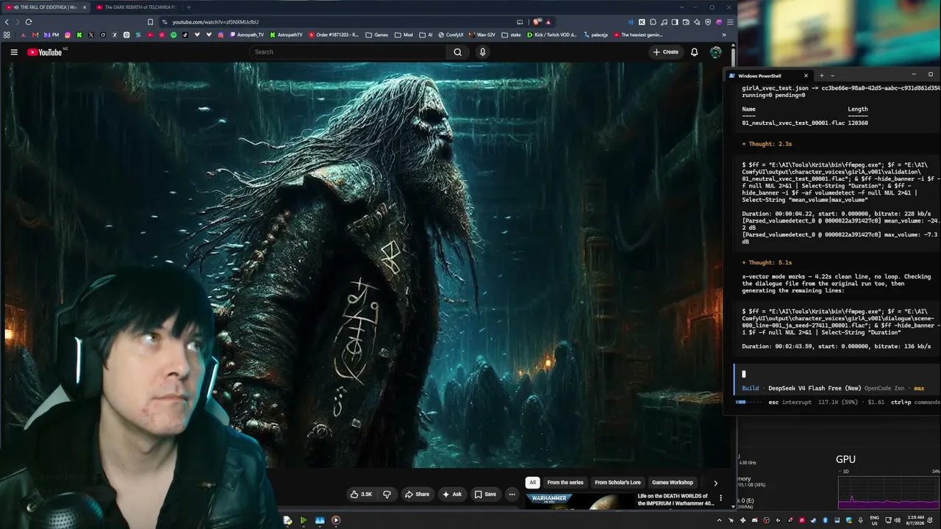Viewport: 941px width, 529px height.
Task: Show hidden tray icons chevron
Action: coord(720,520)
